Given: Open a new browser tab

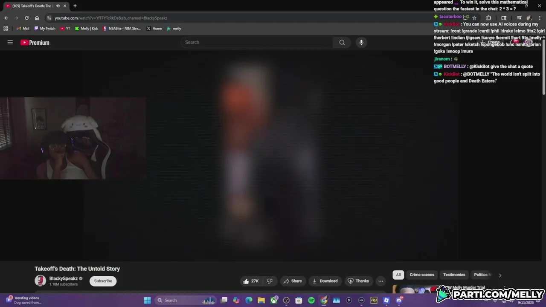Looking at the screenshot, I should coord(75,6).
